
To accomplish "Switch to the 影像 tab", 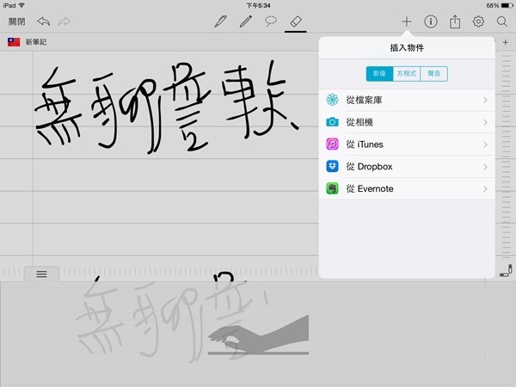I will pos(379,73).
